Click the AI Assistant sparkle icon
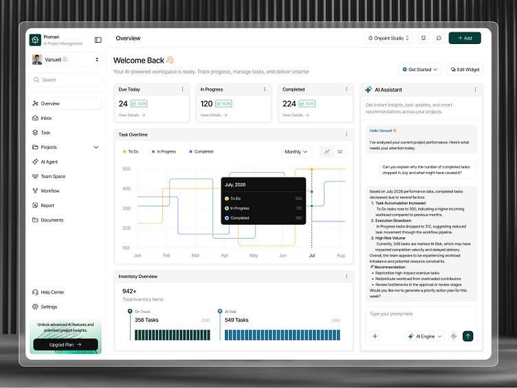This screenshot has height=388, width=517. point(368,89)
